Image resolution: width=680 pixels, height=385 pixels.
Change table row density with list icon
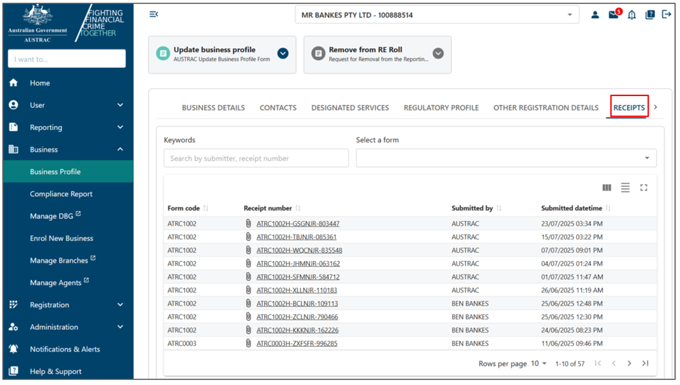(625, 187)
